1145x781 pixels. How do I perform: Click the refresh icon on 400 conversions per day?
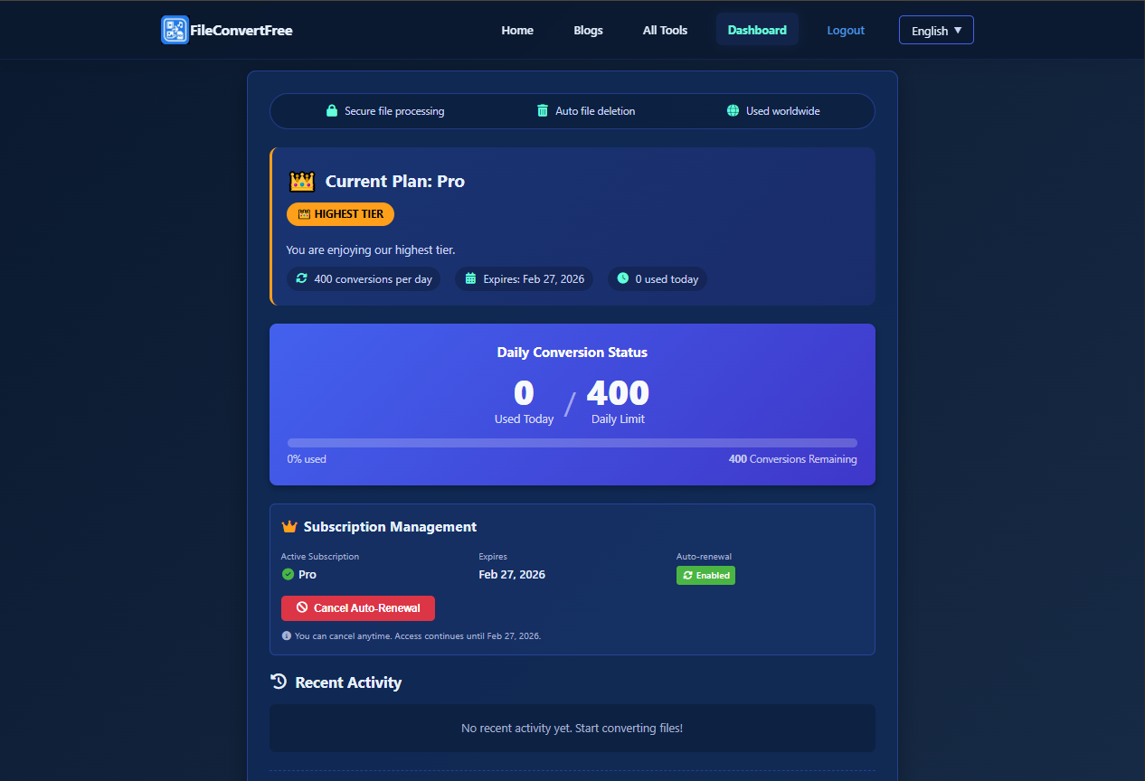point(301,278)
